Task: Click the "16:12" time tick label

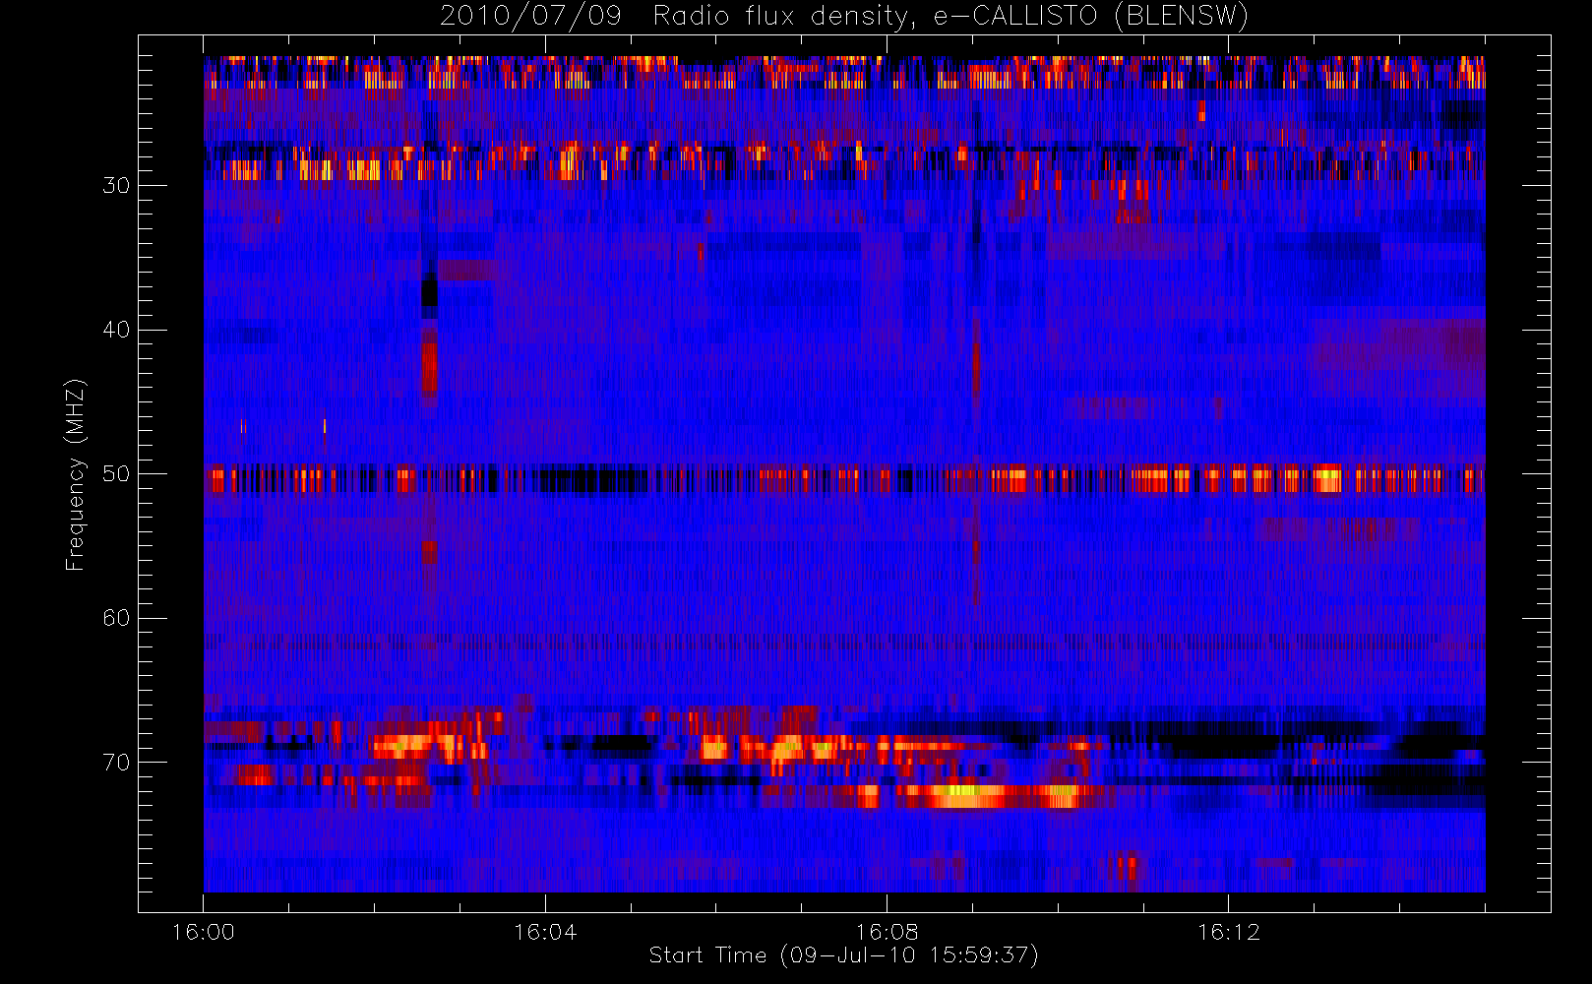Action: coord(1228,932)
